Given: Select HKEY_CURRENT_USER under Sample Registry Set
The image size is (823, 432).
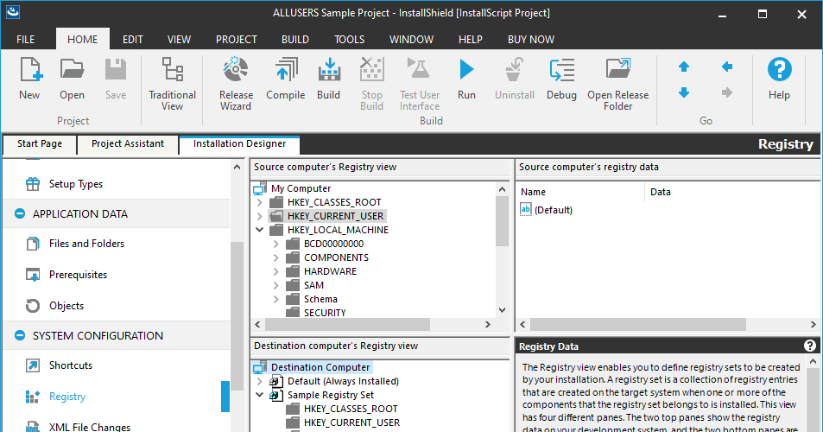Looking at the screenshot, I should click(351, 422).
